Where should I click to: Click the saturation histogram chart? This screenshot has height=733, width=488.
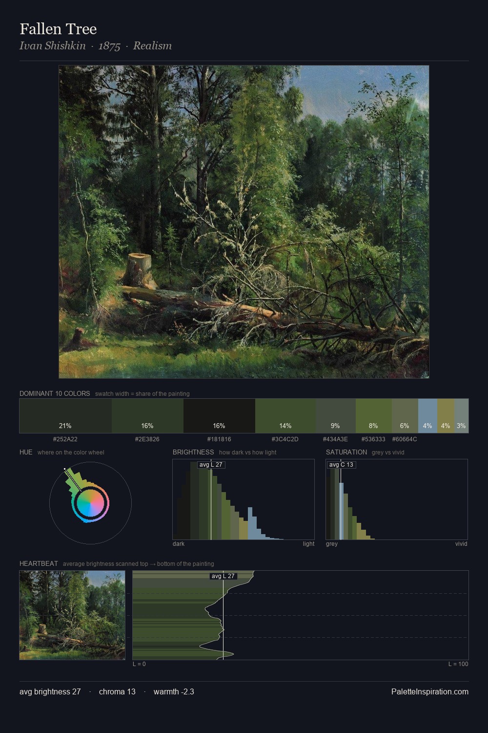397,499
